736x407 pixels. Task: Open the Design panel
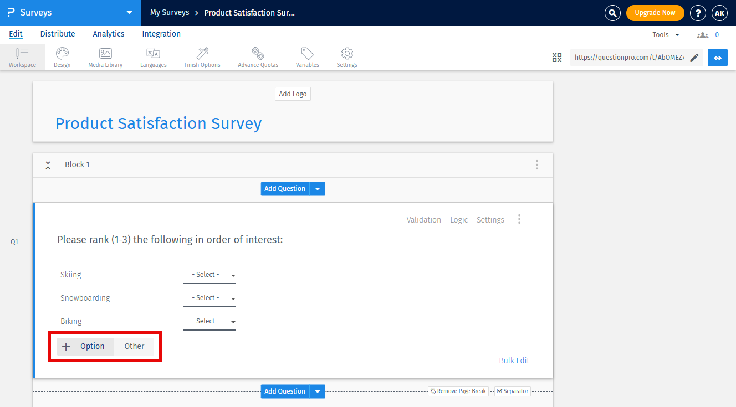(x=62, y=57)
